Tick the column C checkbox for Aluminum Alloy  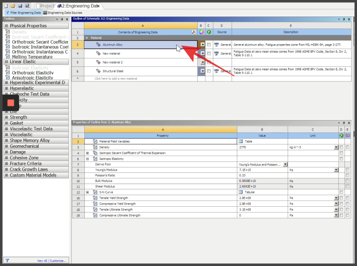pos(209,45)
